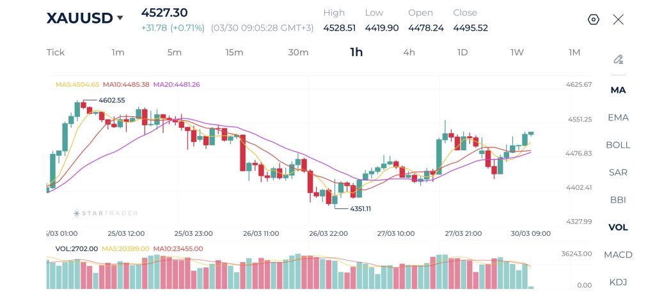The width and height of the screenshot is (655, 301).
Task: Toggle the MA indicator
Action: (x=618, y=90)
